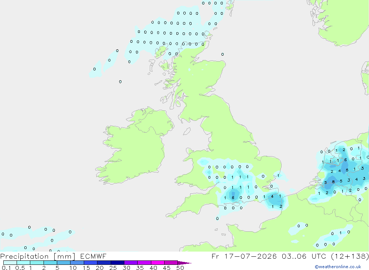Click the "[mm]" unit label
This screenshot has width=369, height=270.
(65, 256)
